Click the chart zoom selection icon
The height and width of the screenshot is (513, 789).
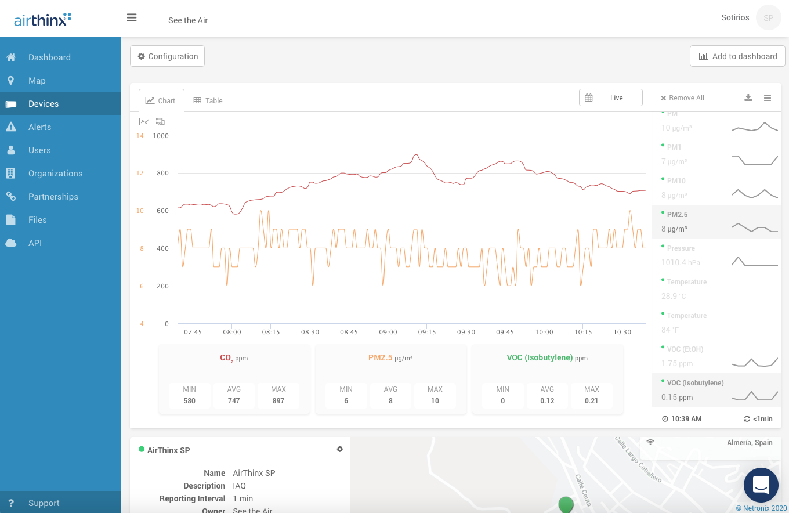161,122
